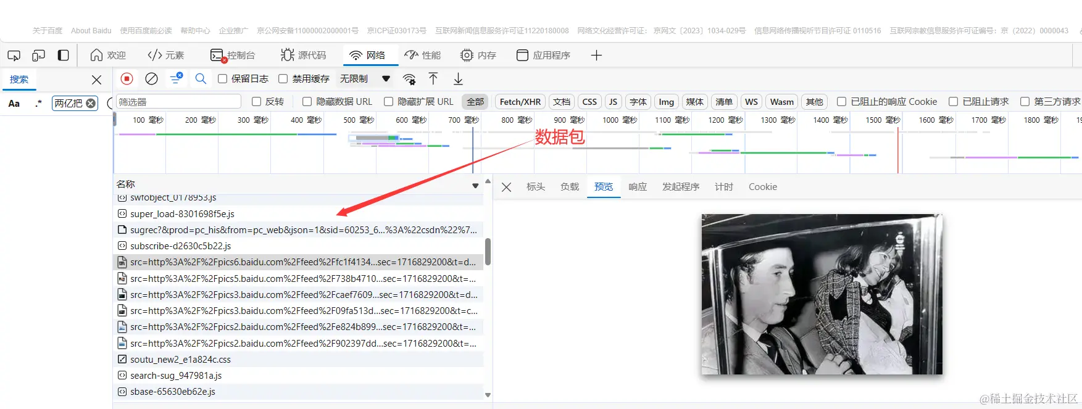This screenshot has width=1082, height=409.
Task: Click the plus icon to add tool
Action: click(x=596, y=56)
